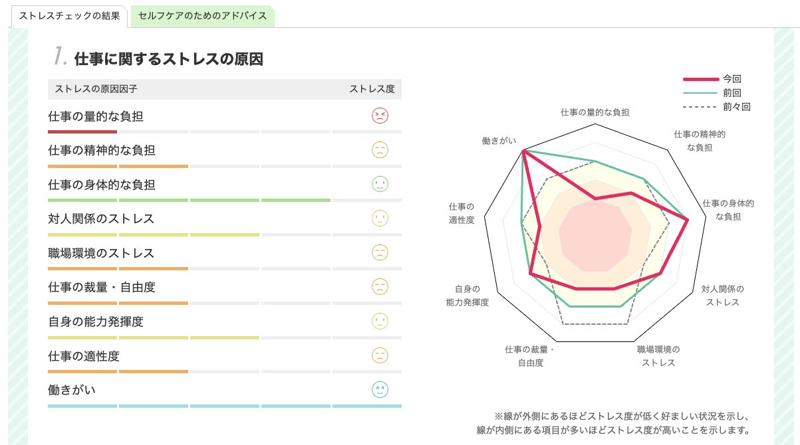
Task: Click the orange face for 仕事の裁量・自由度
Action: coord(380,287)
